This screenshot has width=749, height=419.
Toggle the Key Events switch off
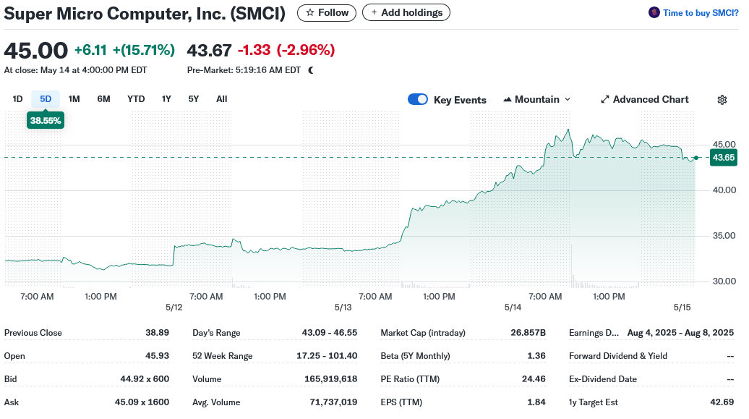click(x=418, y=99)
